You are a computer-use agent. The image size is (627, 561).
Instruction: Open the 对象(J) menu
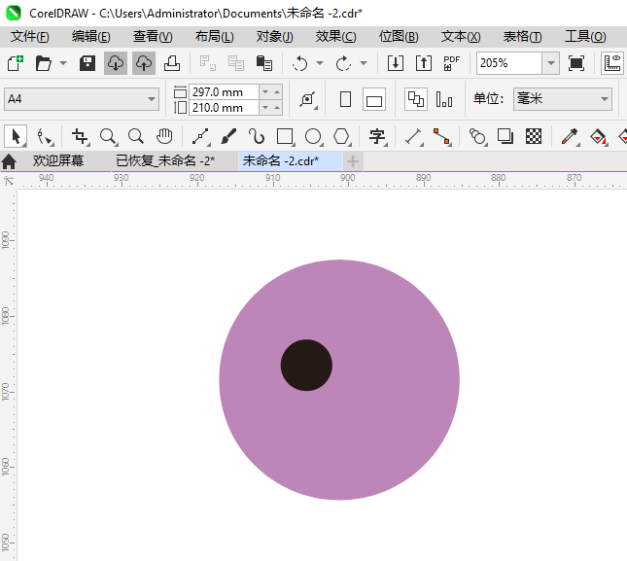coord(275,37)
